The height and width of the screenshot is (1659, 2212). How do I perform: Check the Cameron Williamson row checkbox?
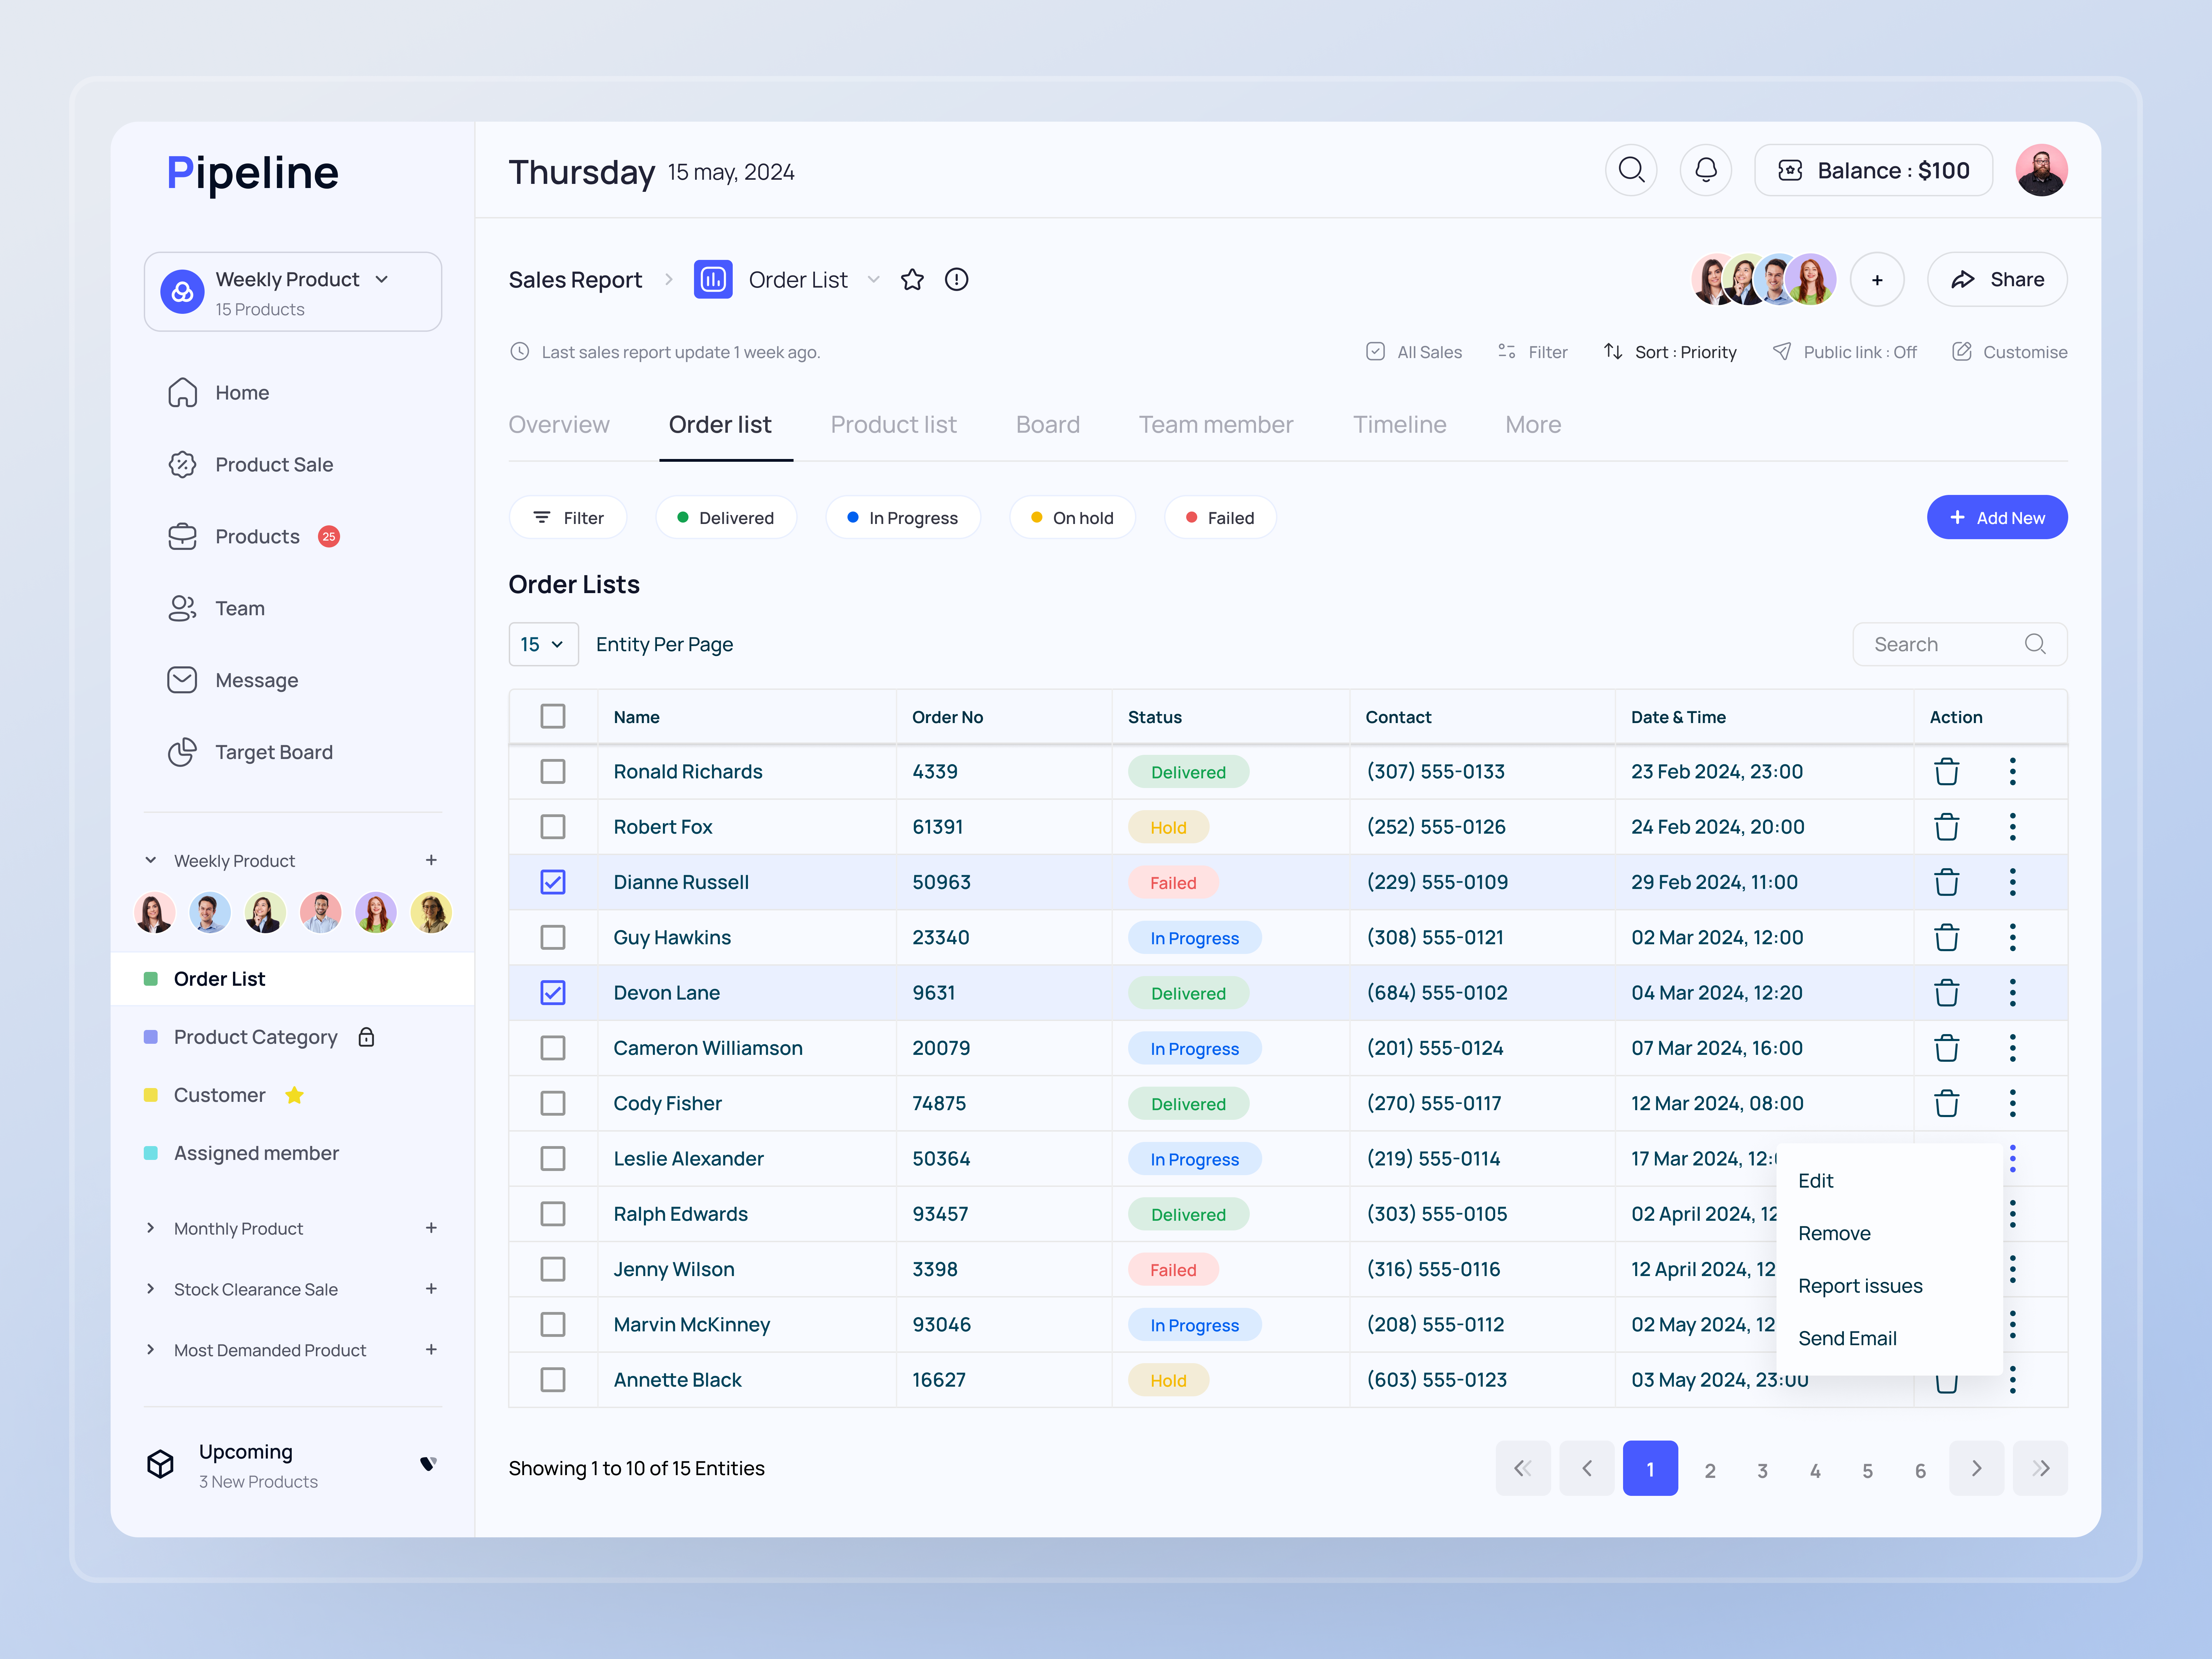pyautogui.click(x=553, y=1048)
